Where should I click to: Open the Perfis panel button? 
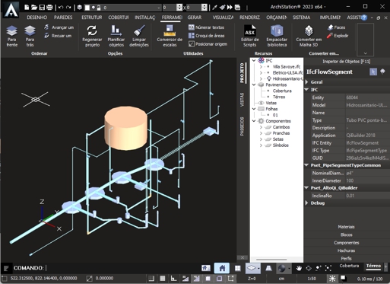click(x=346, y=258)
